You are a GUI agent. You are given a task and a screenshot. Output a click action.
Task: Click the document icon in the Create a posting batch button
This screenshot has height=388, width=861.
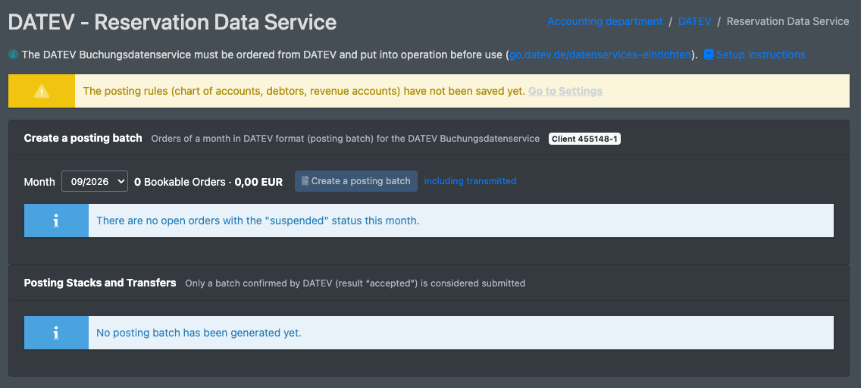[305, 181]
